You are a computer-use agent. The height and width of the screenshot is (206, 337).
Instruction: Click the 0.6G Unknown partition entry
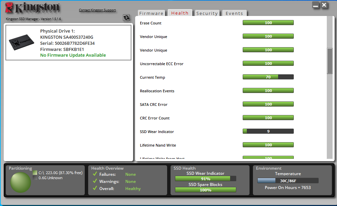pyautogui.click(x=50, y=178)
